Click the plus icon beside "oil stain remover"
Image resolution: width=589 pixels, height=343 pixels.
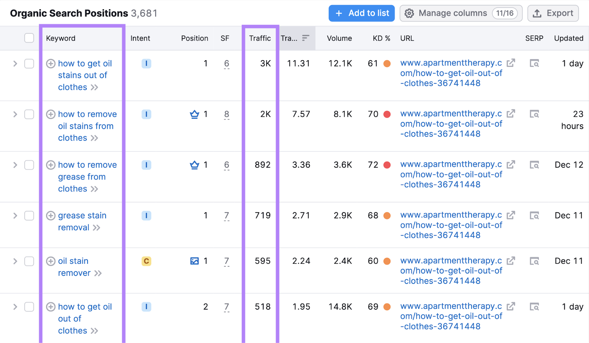51,261
